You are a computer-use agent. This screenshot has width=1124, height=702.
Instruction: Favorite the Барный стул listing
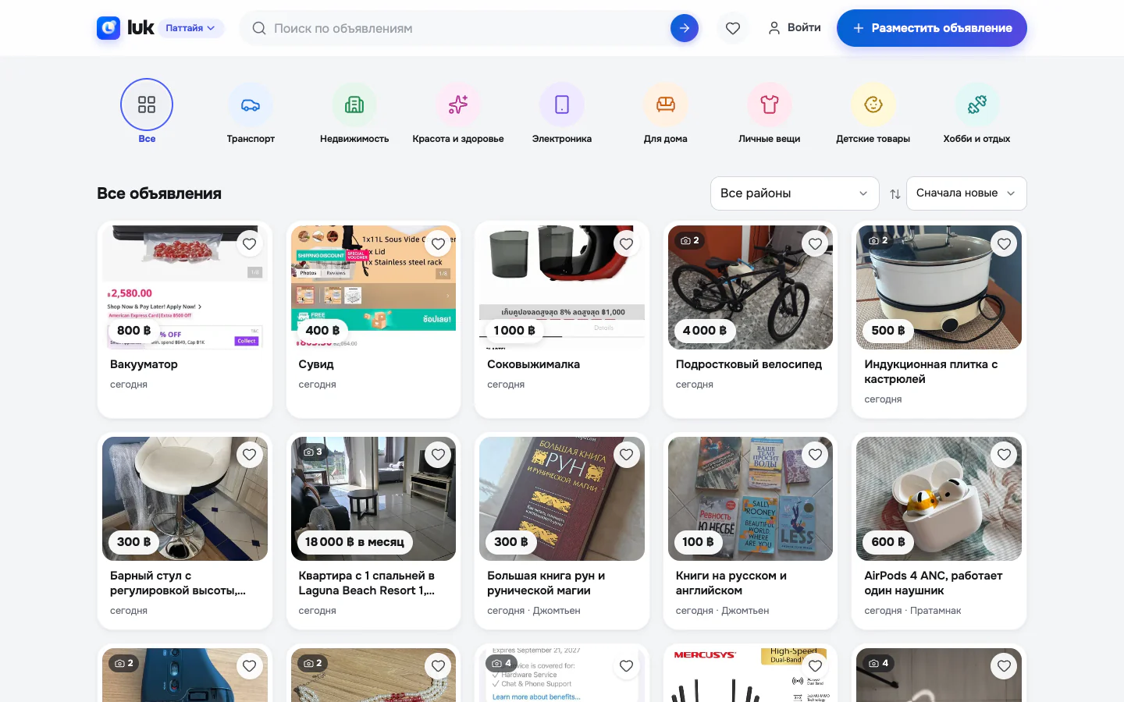[x=249, y=455]
